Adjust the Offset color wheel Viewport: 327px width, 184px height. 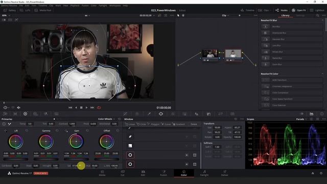107,142
